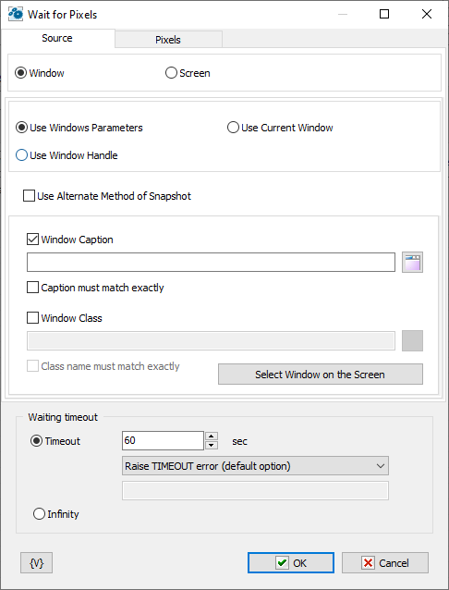Switch to the Pixels tab
Image resolution: width=449 pixels, height=590 pixels.
168,40
